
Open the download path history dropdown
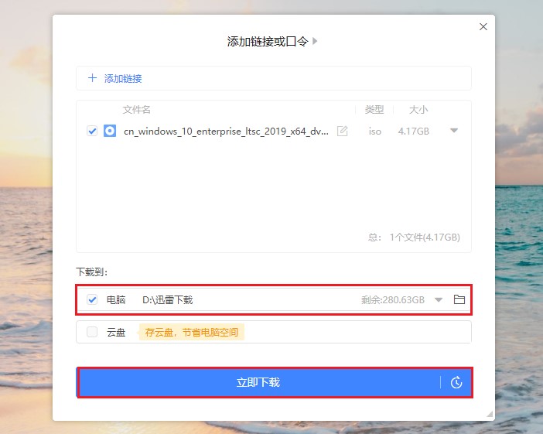(x=439, y=299)
